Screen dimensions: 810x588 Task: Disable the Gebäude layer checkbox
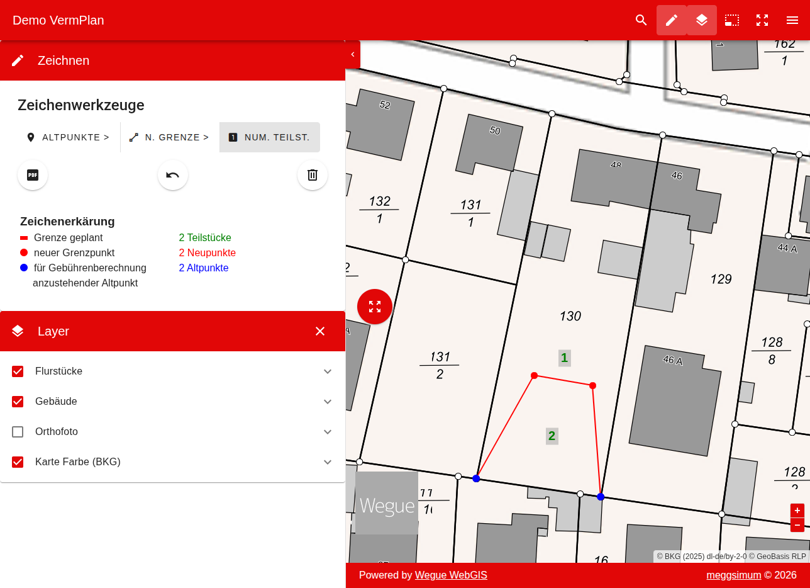click(18, 402)
